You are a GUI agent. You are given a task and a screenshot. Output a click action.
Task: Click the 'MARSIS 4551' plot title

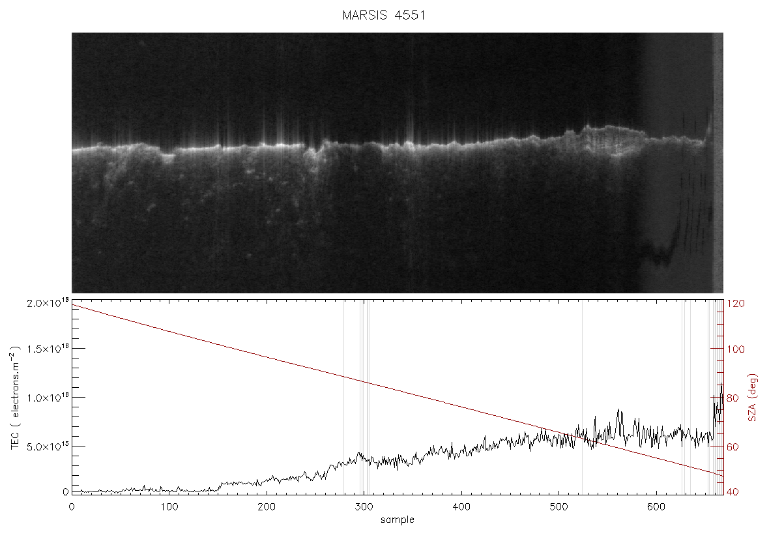click(383, 15)
